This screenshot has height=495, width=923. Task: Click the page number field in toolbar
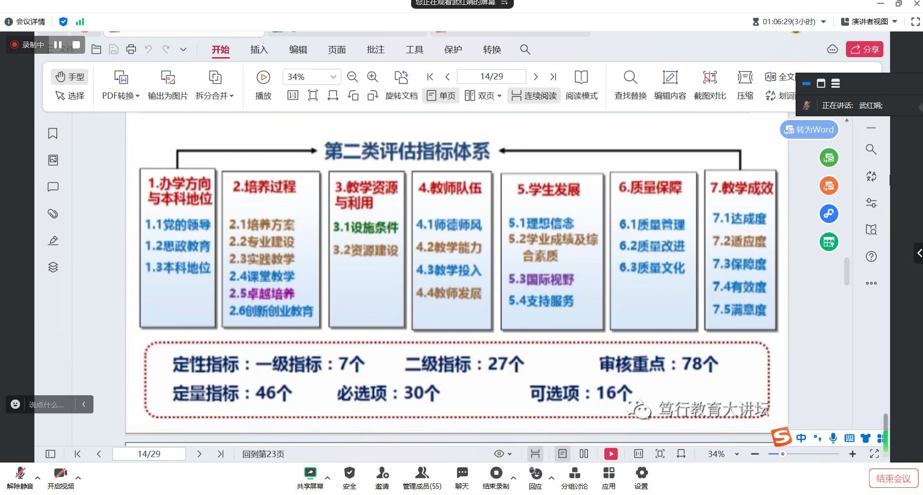(x=491, y=77)
